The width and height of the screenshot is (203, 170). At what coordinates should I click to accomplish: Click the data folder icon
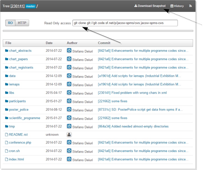click(x=7, y=76)
